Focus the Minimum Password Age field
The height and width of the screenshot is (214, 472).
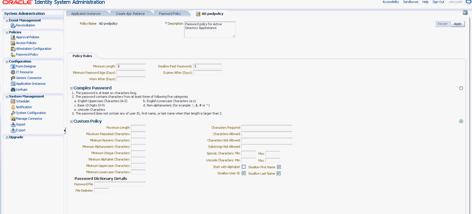tap(131, 72)
